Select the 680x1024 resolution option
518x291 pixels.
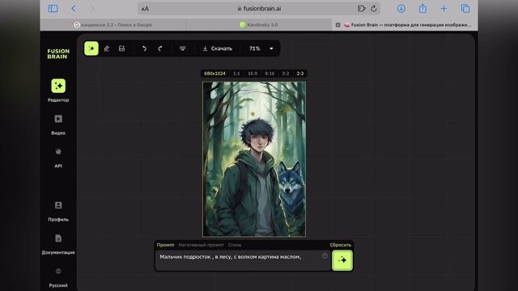pos(214,74)
